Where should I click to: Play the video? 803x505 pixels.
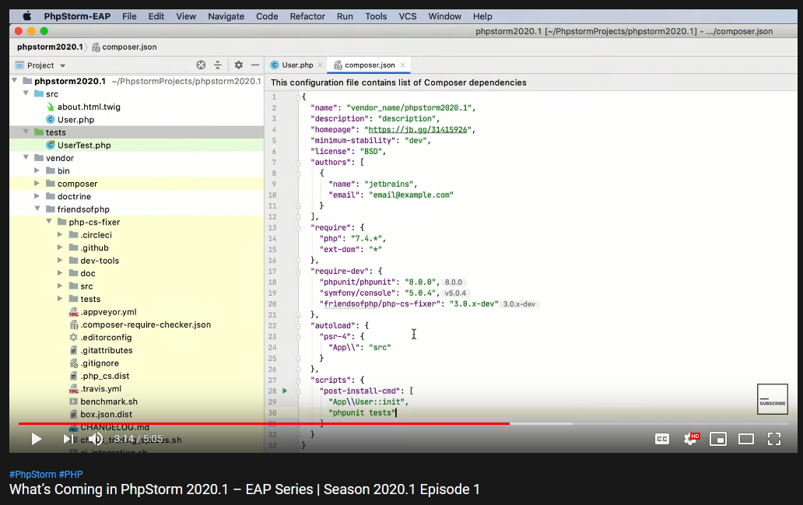pyautogui.click(x=36, y=439)
